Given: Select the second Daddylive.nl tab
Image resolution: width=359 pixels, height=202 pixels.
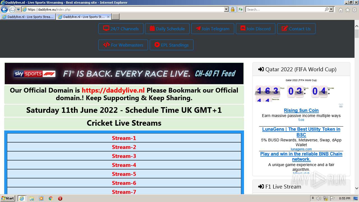Looking at the screenshot, I should click(81, 17).
